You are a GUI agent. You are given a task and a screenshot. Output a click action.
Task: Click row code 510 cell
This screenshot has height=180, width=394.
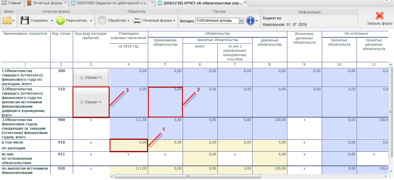(x=61, y=102)
